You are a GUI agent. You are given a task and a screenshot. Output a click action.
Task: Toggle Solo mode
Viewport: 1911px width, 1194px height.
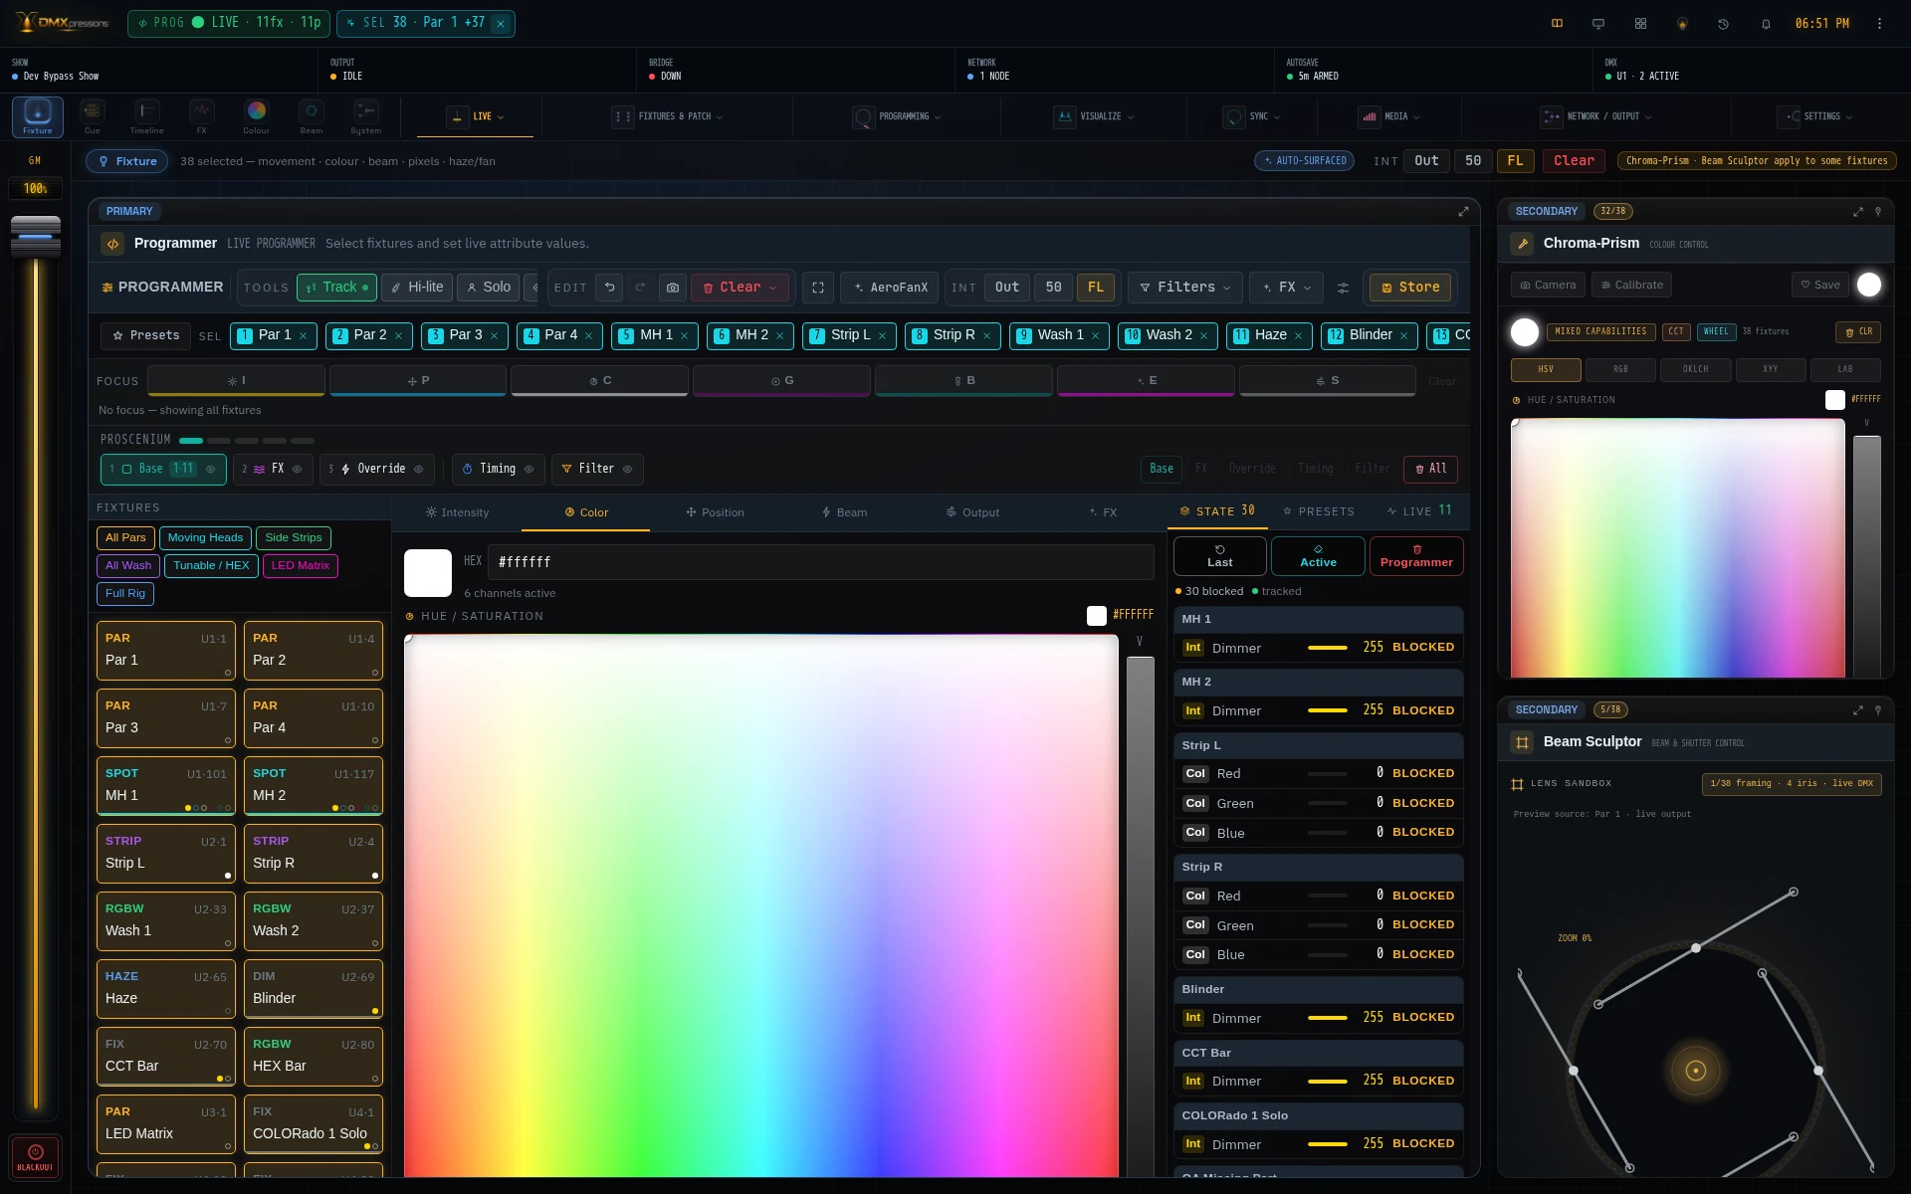488,288
